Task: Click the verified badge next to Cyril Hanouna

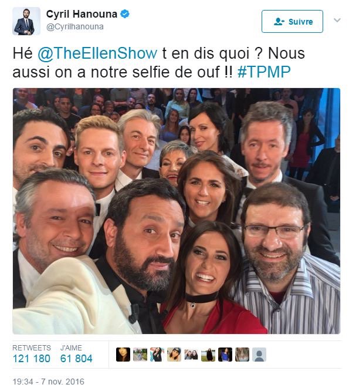Action: coord(124,14)
